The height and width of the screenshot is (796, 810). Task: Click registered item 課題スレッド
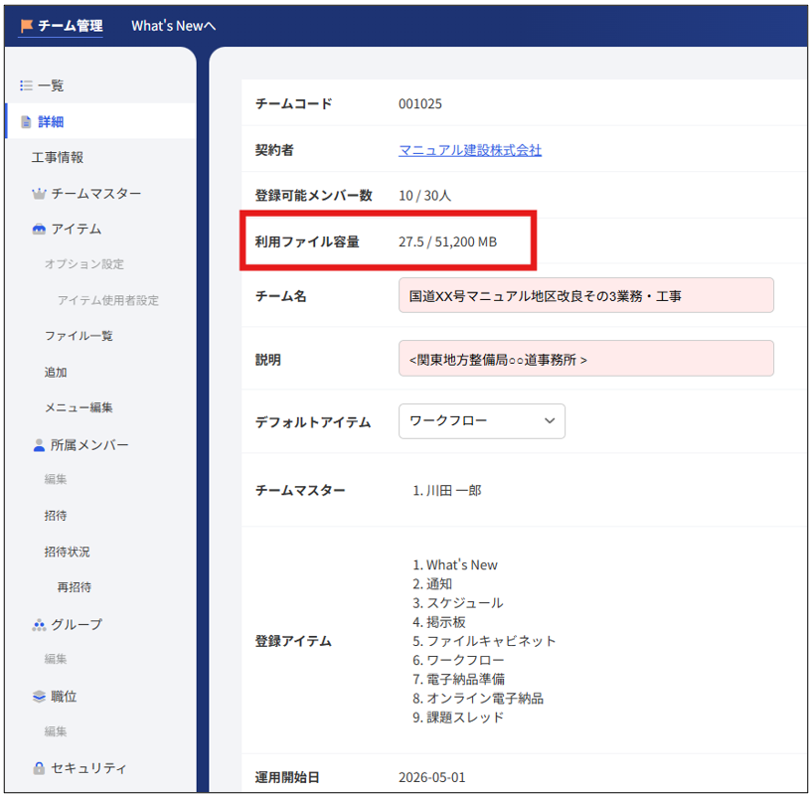pyautogui.click(x=465, y=717)
